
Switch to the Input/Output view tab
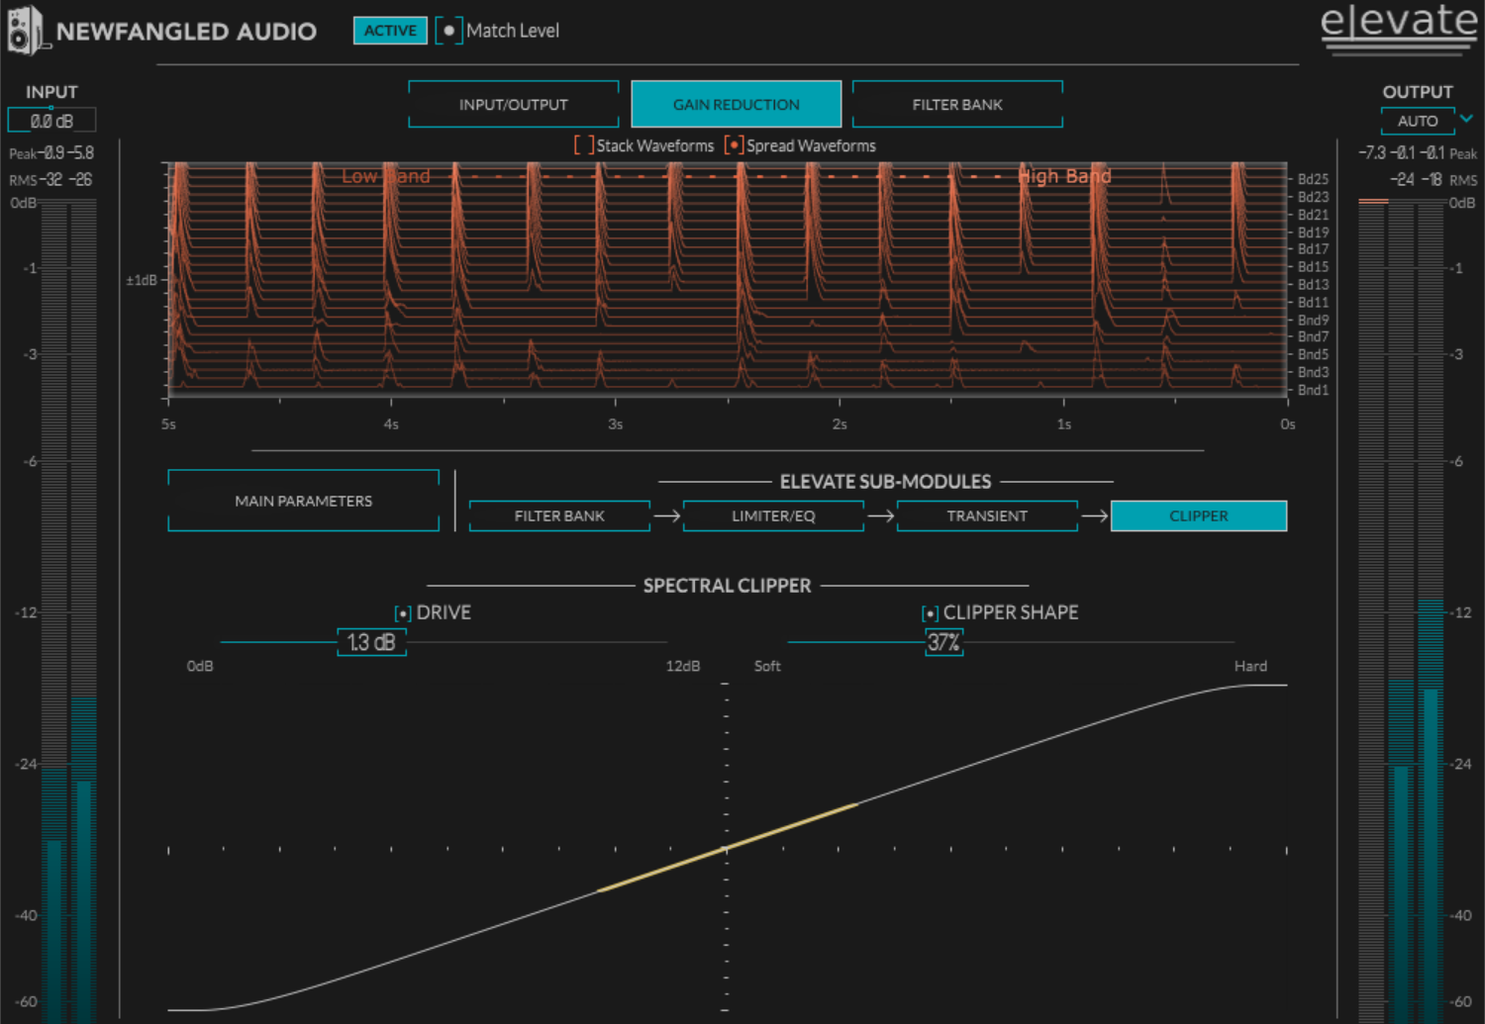click(x=514, y=104)
